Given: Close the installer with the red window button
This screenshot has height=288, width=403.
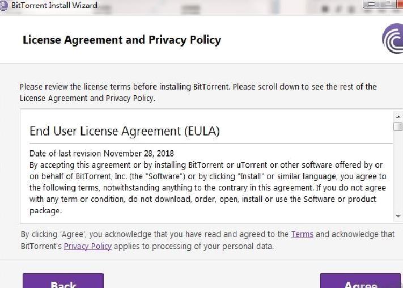Looking at the screenshot, I should point(400,4).
